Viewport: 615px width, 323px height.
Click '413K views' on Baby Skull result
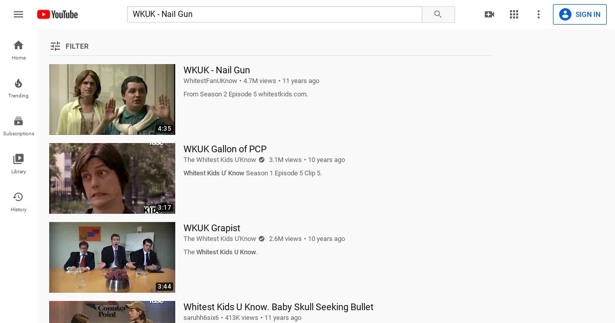click(241, 318)
